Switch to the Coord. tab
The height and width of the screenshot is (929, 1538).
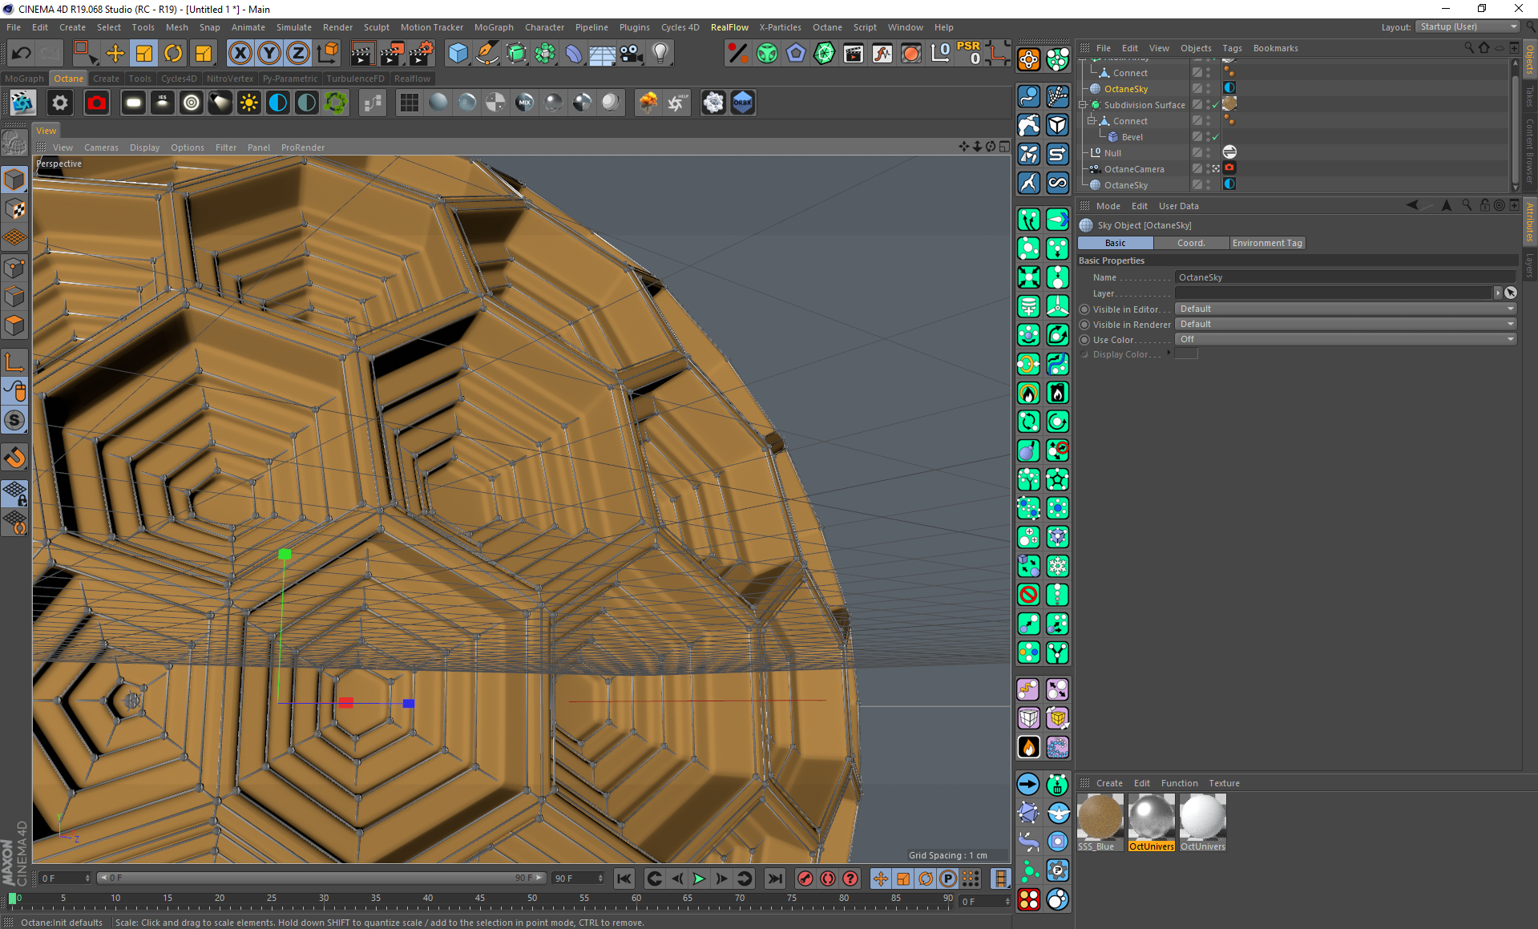tap(1190, 243)
